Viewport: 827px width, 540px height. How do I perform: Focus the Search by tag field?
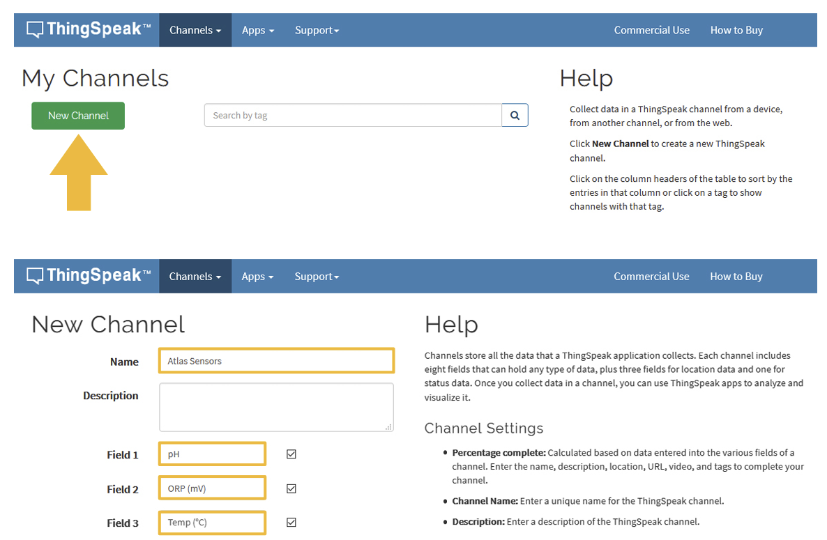pos(353,116)
